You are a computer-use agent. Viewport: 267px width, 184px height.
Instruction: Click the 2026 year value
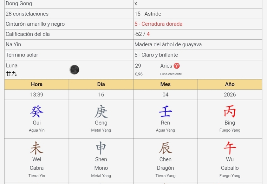(230, 95)
